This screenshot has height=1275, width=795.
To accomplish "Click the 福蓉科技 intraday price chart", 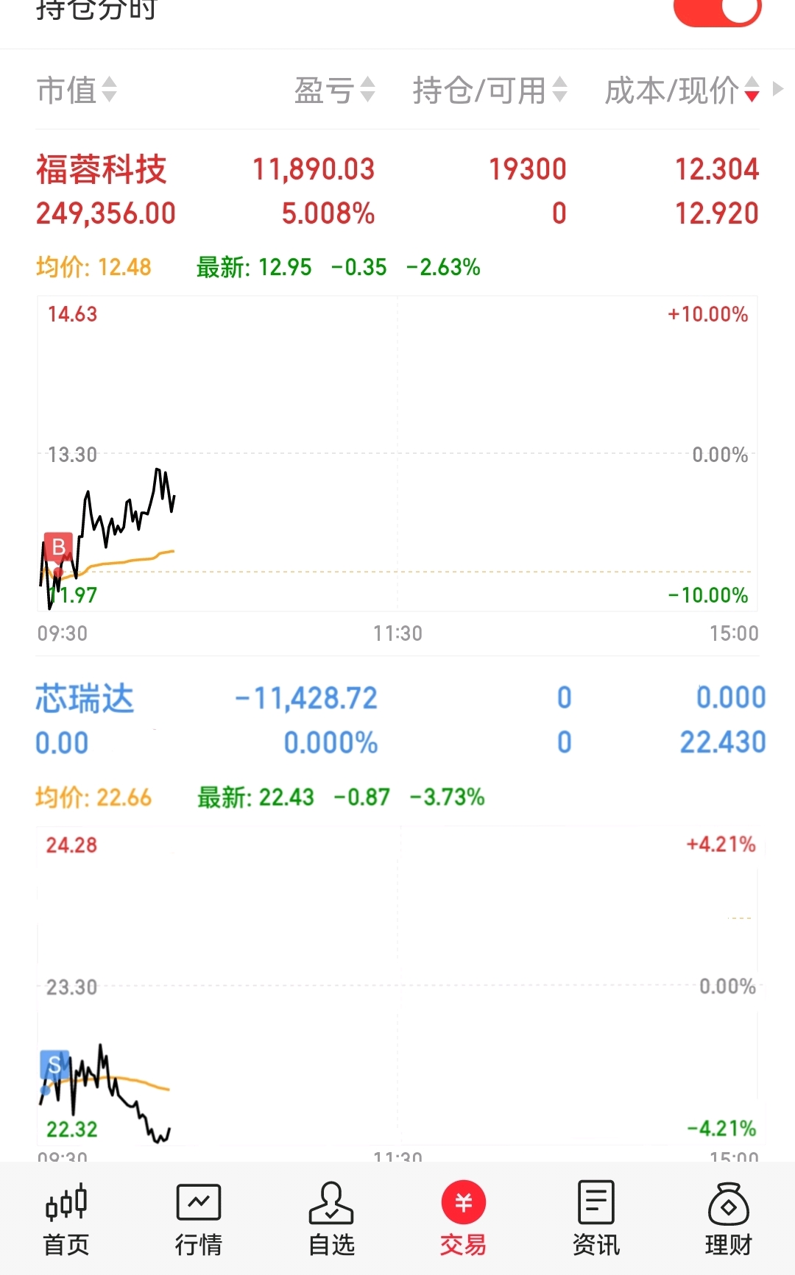I will pos(397,453).
